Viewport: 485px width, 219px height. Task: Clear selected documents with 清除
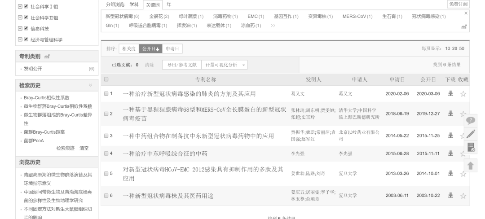tap(150, 65)
